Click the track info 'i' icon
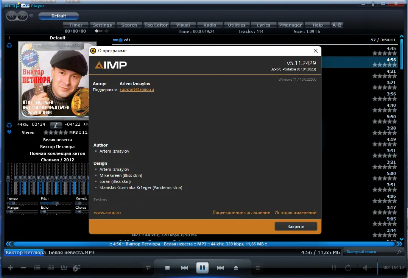Screen dimensions: 408x278 56,125
